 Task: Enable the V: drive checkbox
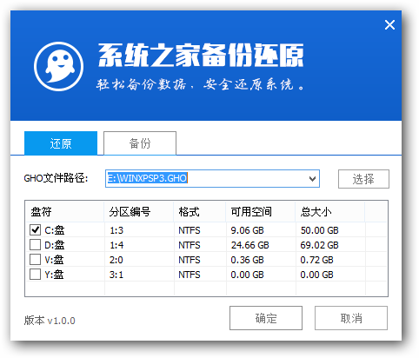[36, 260]
